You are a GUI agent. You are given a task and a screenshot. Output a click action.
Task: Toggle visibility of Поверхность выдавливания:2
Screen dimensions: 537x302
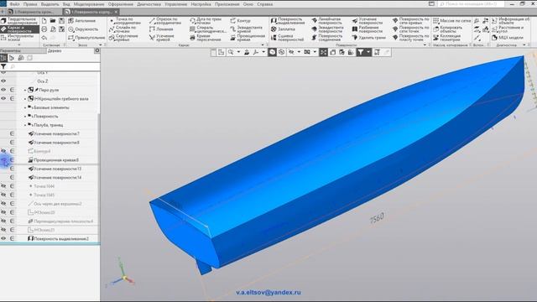[x=3, y=238]
